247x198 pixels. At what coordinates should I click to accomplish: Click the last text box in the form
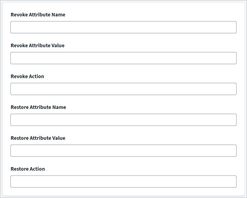tap(123, 181)
